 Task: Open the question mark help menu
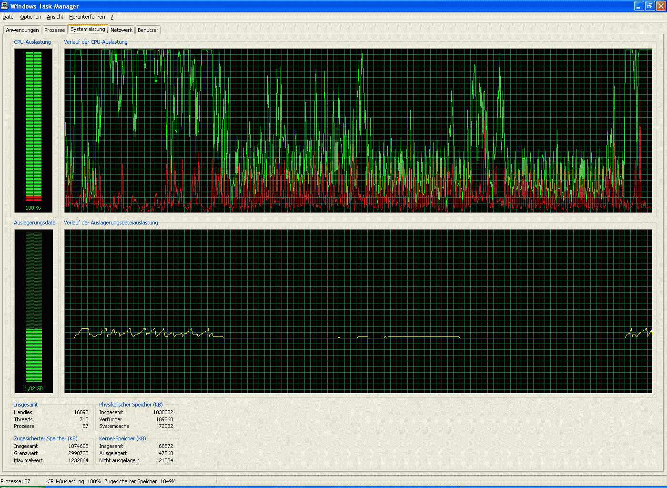[112, 17]
